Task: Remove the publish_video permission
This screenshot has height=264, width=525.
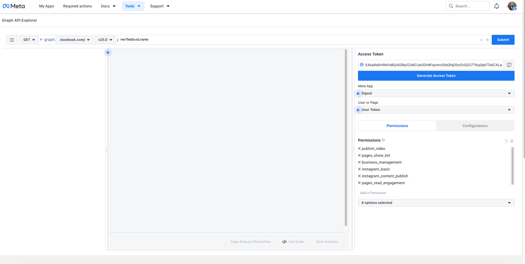Action: (x=359, y=149)
